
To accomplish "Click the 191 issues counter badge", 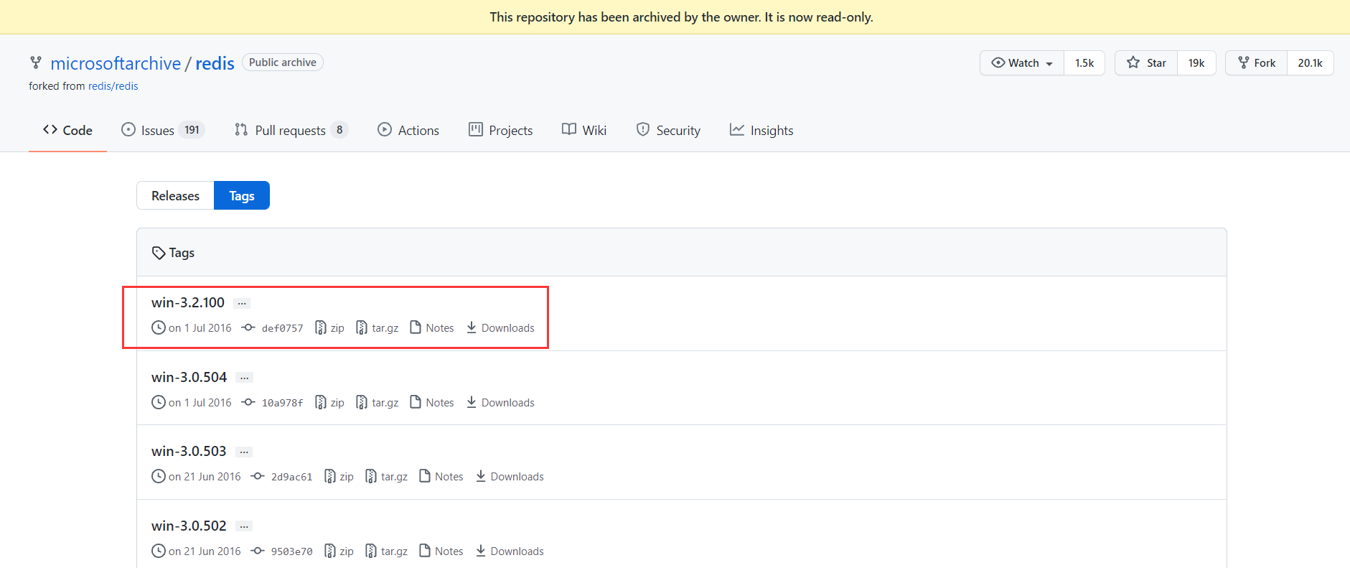I will (x=192, y=130).
